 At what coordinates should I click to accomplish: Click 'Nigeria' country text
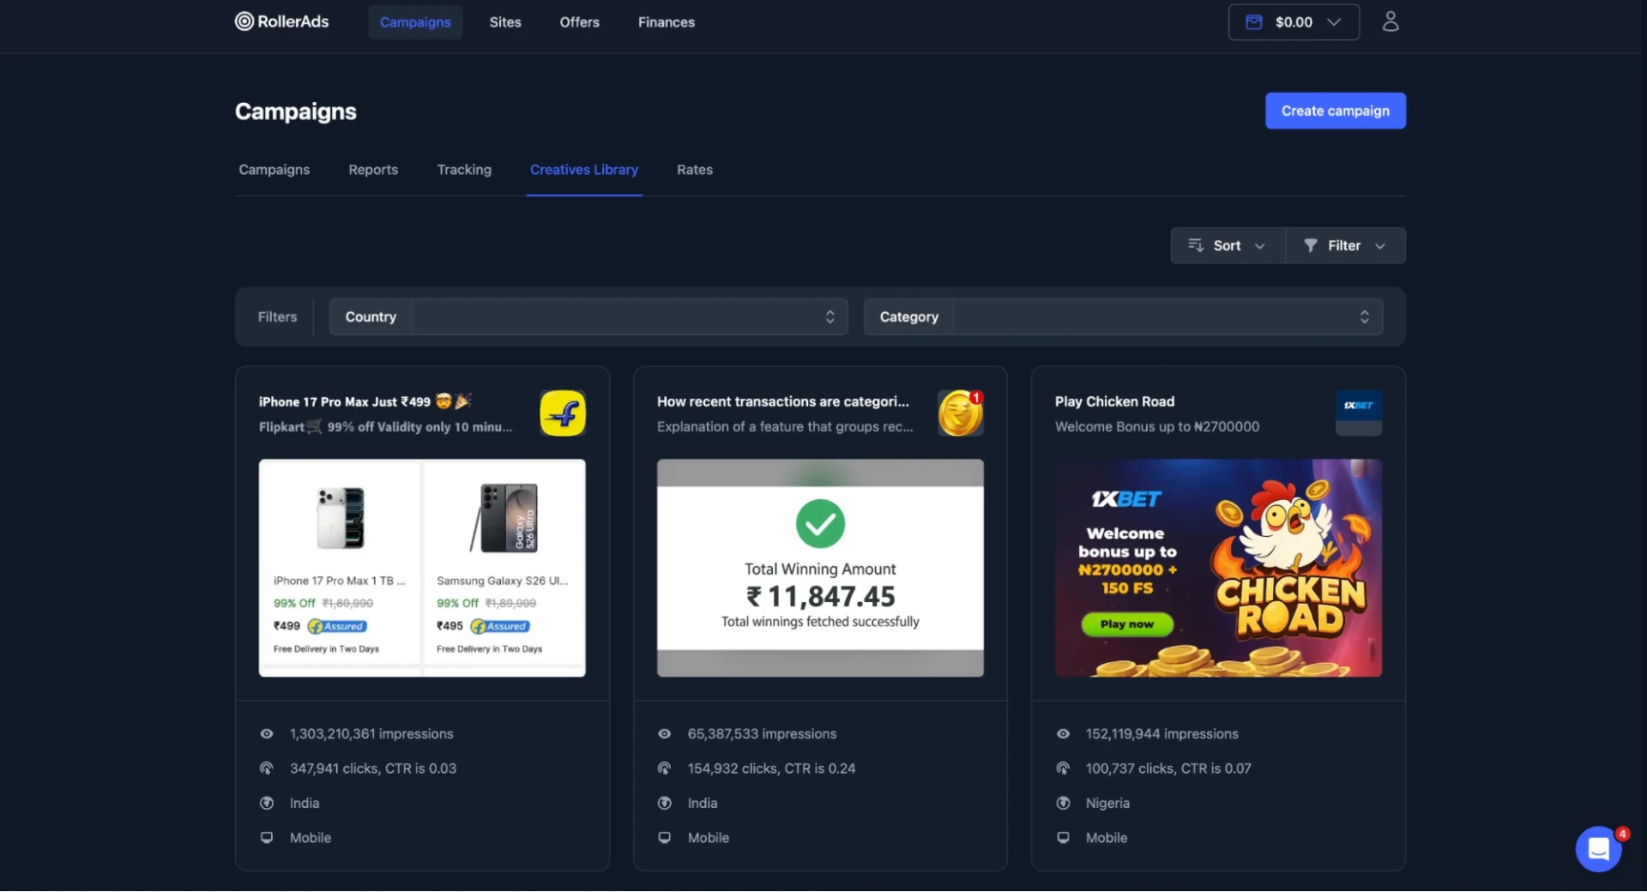[1107, 804]
